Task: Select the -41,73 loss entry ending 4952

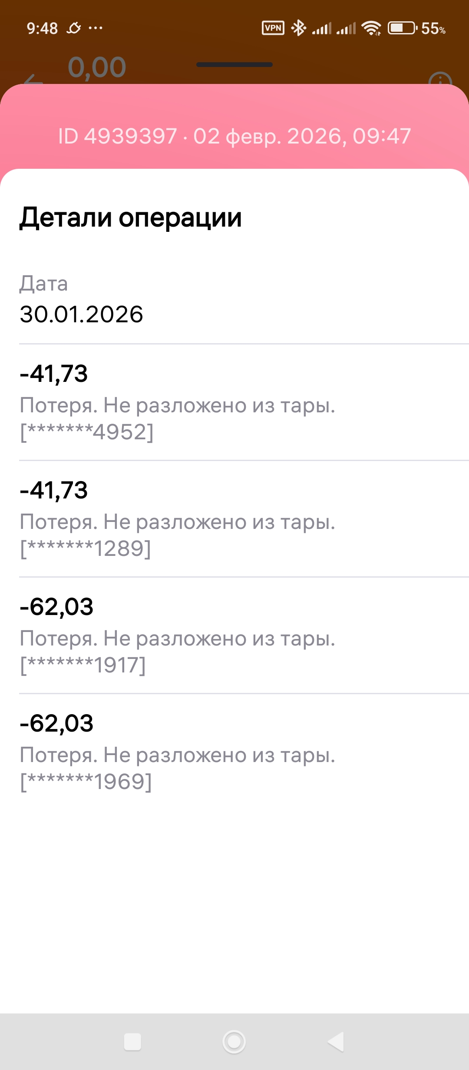Action: tap(177, 402)
